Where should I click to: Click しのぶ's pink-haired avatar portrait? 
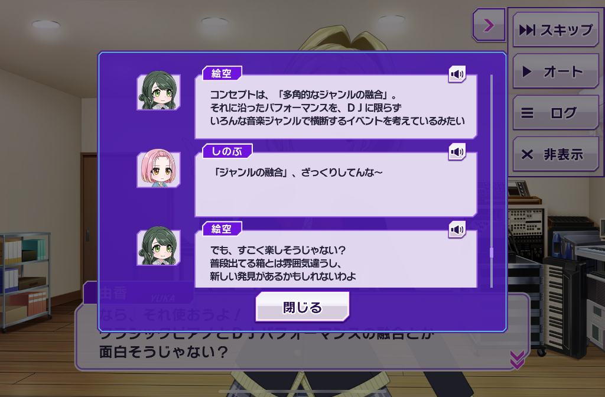[x=158, y=170]
